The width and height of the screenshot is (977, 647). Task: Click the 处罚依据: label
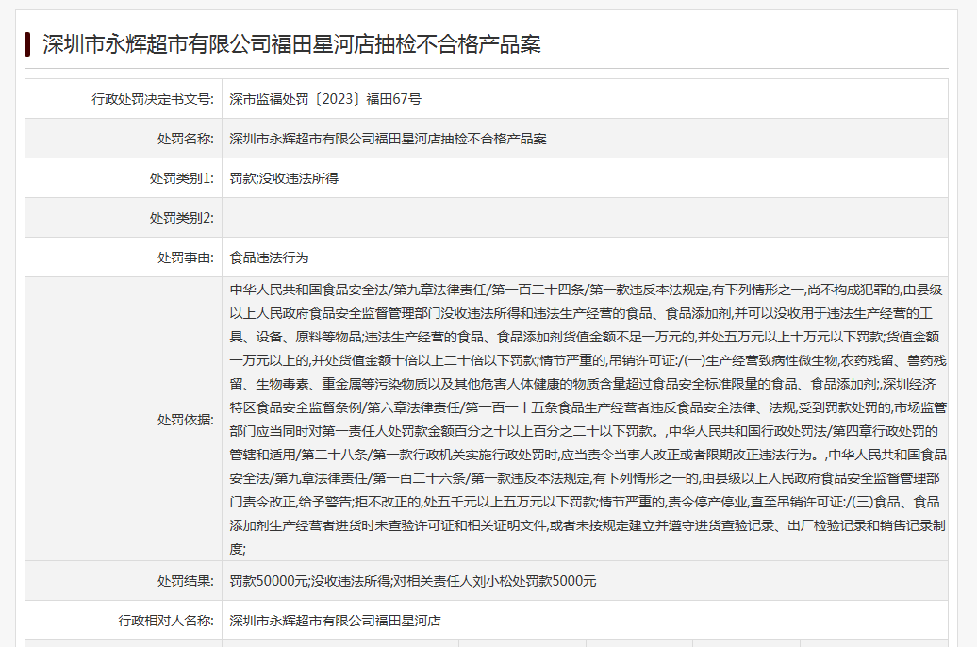click(x=185, y=420)
